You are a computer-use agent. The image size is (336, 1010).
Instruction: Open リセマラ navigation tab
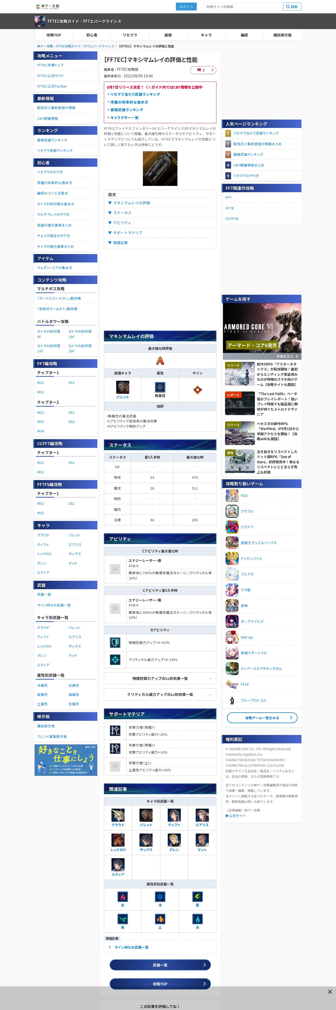coord(130,35)
